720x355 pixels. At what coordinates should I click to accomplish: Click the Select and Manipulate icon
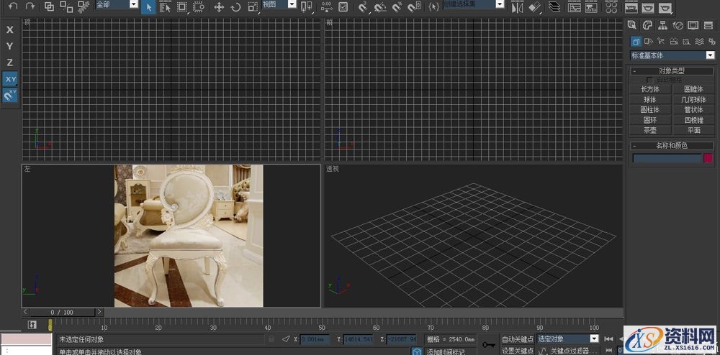click(326, 7)
